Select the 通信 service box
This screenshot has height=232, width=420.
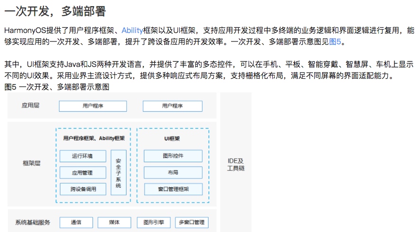tap(76, 223)
